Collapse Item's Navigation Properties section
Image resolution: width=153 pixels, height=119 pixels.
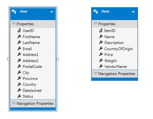95,73
